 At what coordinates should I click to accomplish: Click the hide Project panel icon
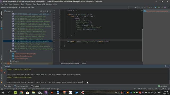(51, 11)
